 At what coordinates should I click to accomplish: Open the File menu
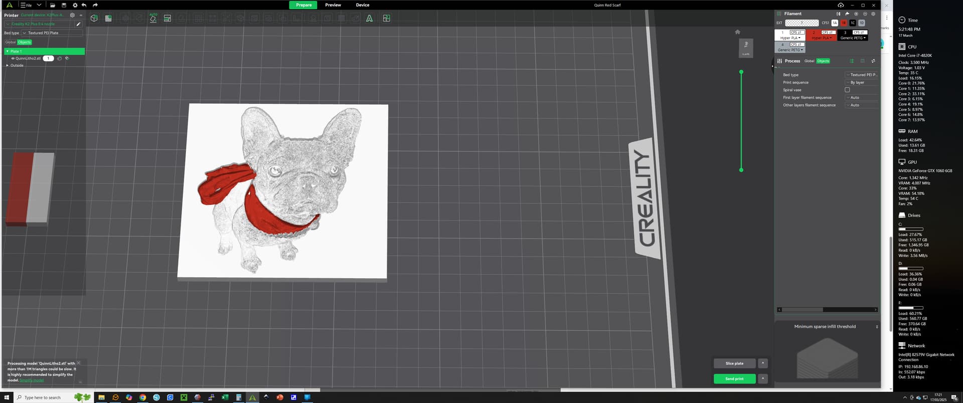tap(26, 5)
